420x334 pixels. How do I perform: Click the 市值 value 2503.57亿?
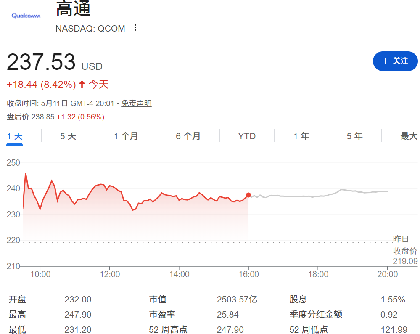tap(237, 300)
